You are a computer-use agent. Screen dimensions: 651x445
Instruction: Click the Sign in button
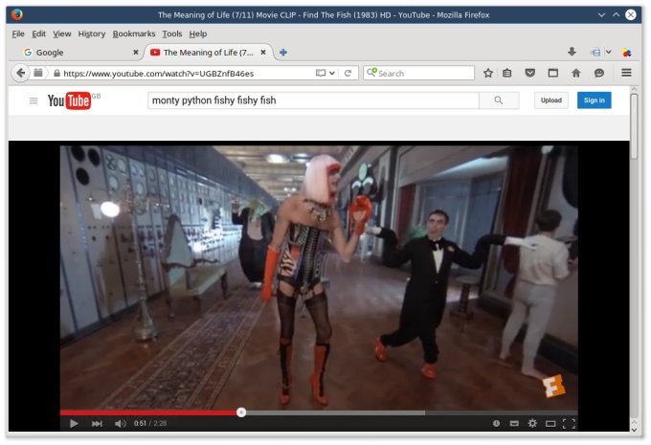595,100
